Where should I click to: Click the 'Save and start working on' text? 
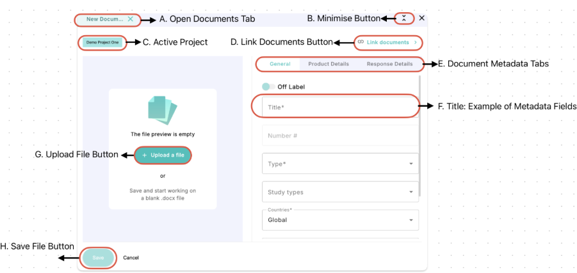pyautogui.click(x=163, y=191)
